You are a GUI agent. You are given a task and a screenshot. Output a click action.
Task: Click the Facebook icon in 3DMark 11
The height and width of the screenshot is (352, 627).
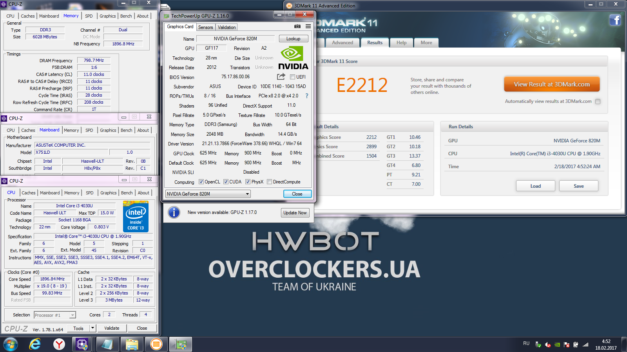615,20
